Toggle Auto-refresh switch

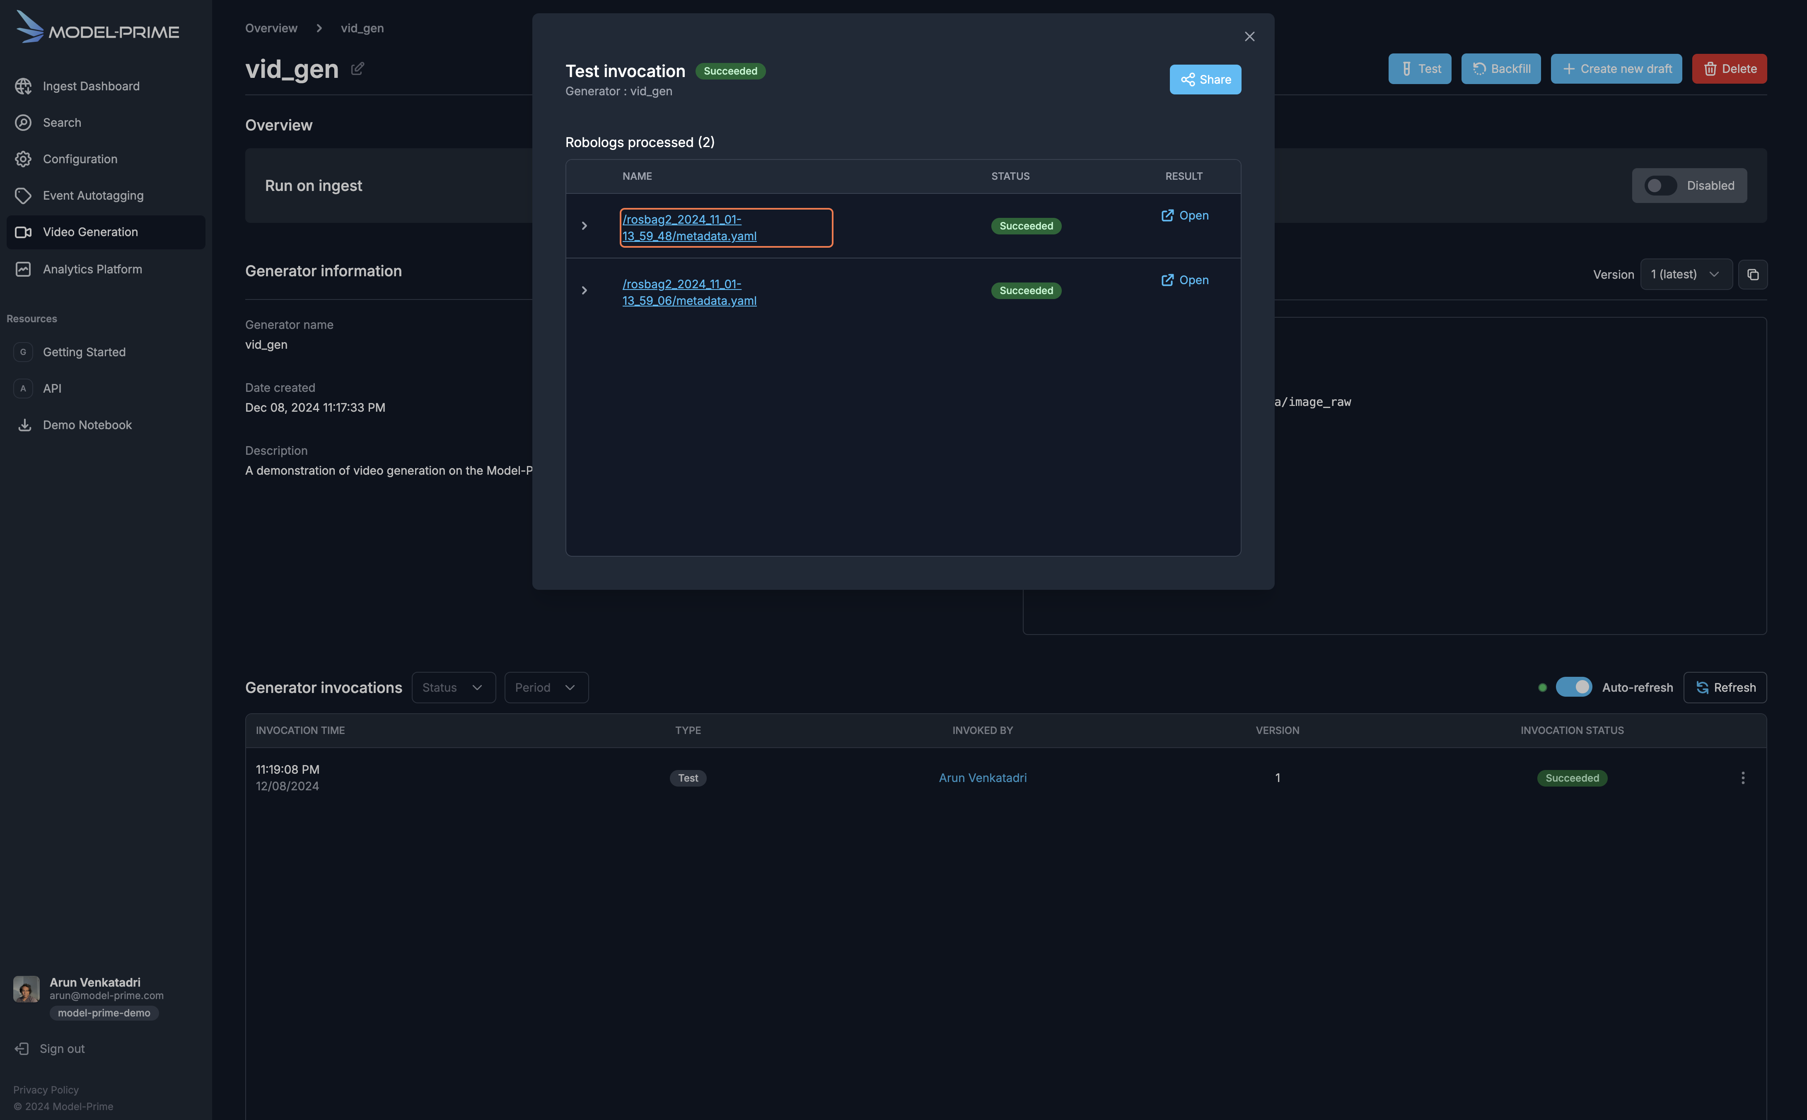(x=1573, y=687)
